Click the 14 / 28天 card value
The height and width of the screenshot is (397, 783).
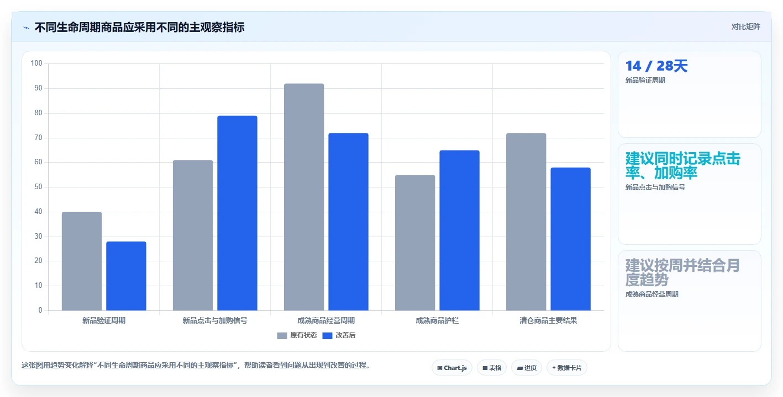[656, 66]
